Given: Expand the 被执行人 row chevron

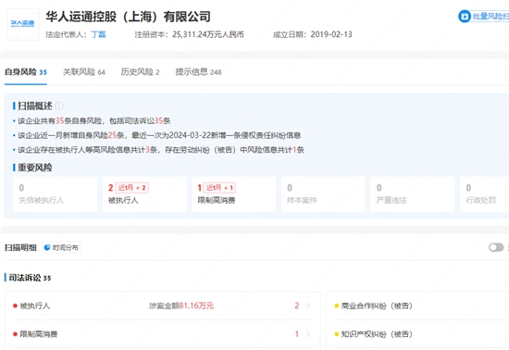Looking at the screenshot, I should tap(308, 306).
